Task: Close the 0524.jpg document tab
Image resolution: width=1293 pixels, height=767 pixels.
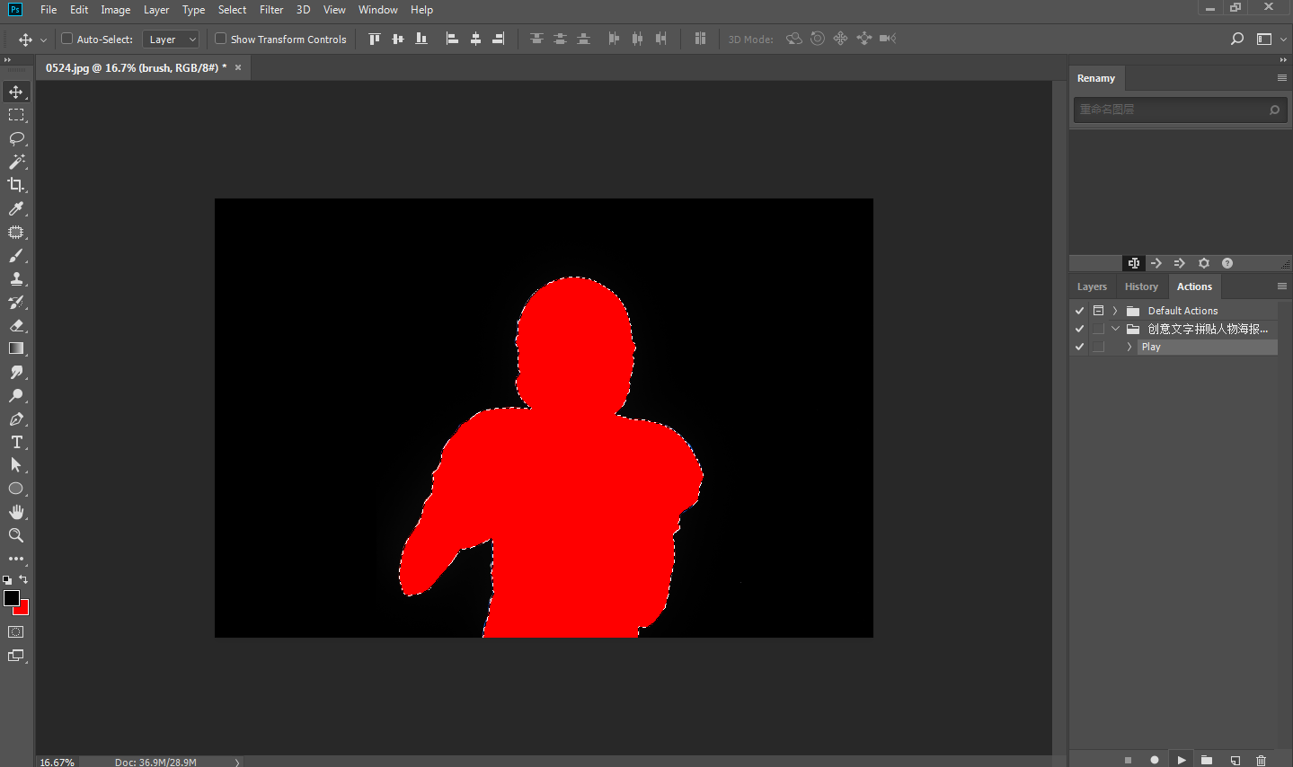Action: coord(238,67)
